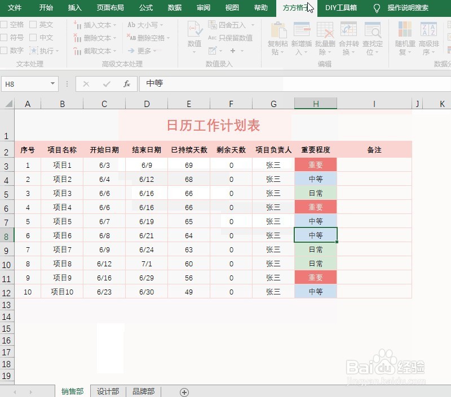Click the 已持续天数 header cell

(189, 150)
